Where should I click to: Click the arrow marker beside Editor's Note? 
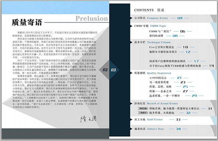tap(131, 129)
